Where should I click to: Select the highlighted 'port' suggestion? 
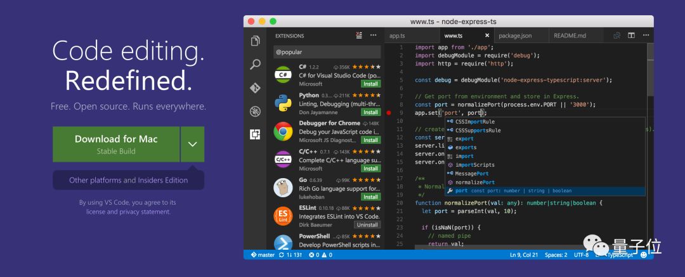pyautogui.click(x=545, y=191)
